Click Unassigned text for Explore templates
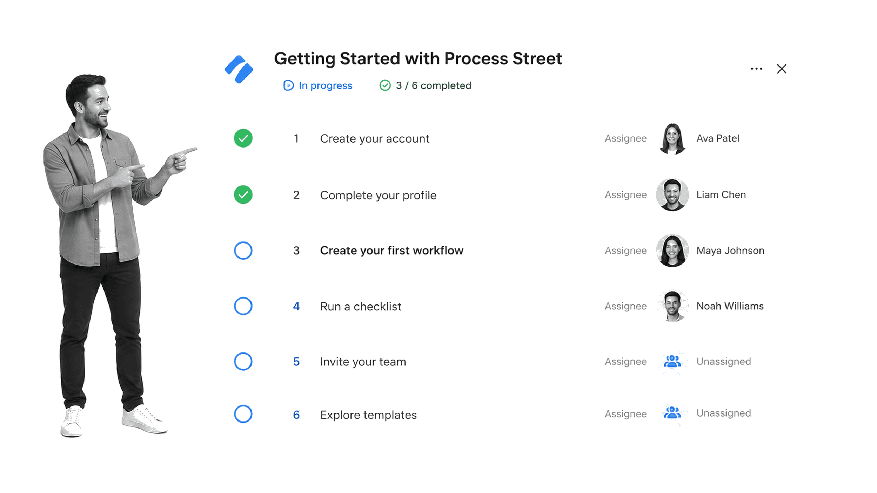Screen dimensions: 877x493 (x=723, y=413)
